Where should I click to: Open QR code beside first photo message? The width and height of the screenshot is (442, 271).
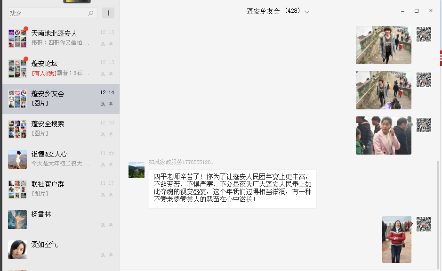pyautogui.click(x=424, y=34)
